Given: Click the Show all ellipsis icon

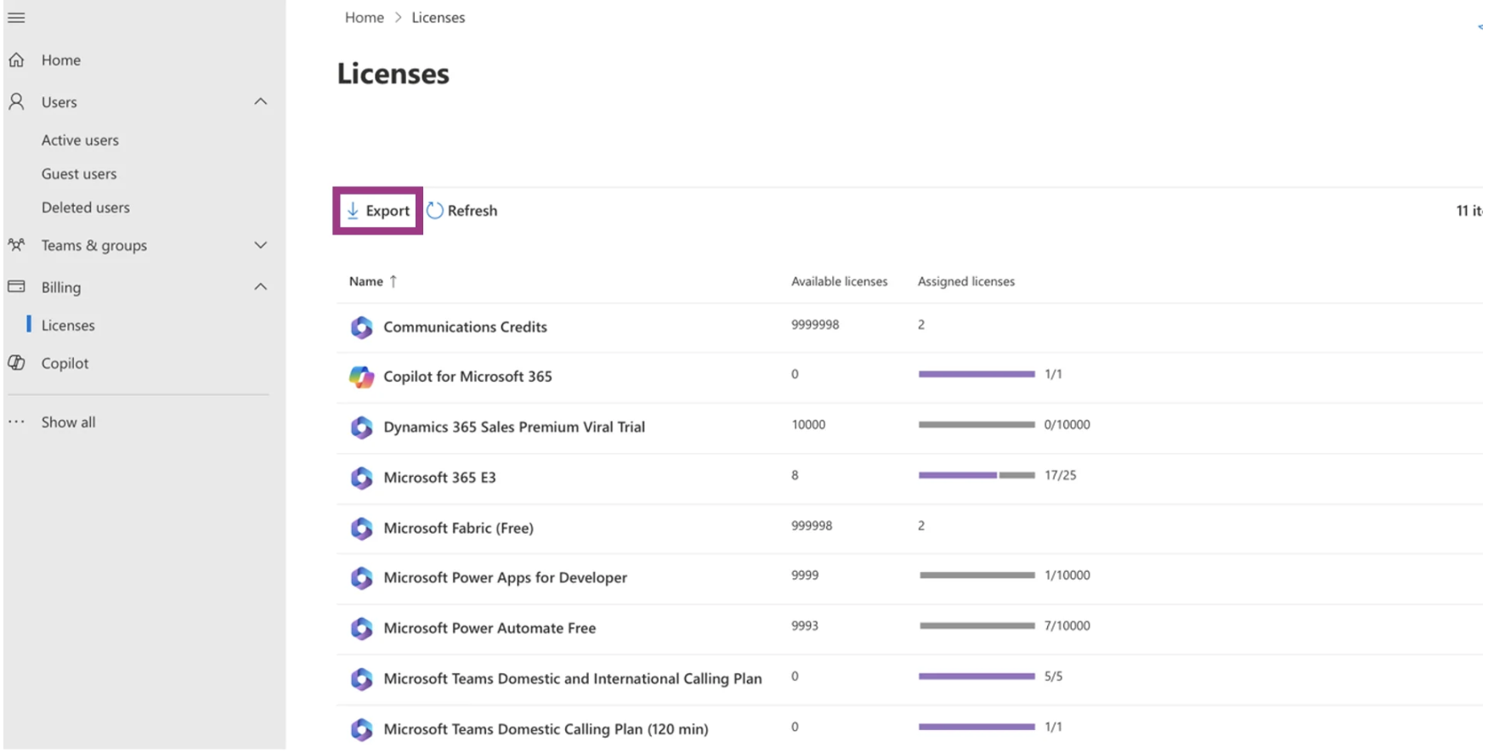Looking at the screenshot, I should point(16,422).
